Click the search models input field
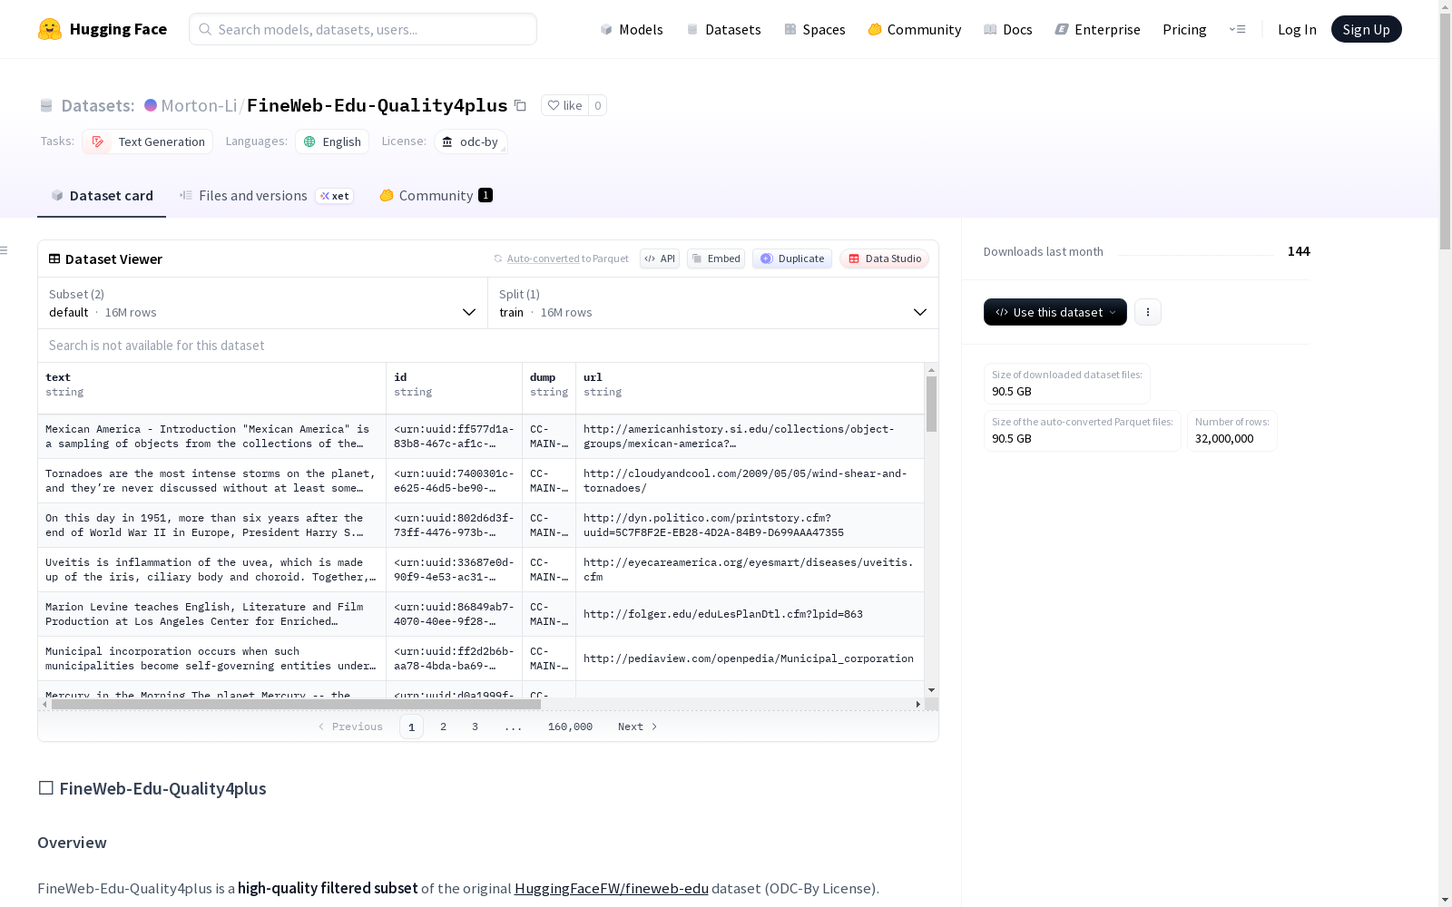The width and height of the screenshot is (1452, 907). (x=363, y=29)
